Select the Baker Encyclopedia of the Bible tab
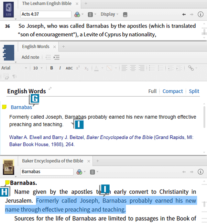Viewport: 207px width, 223px height. point(52,161)
